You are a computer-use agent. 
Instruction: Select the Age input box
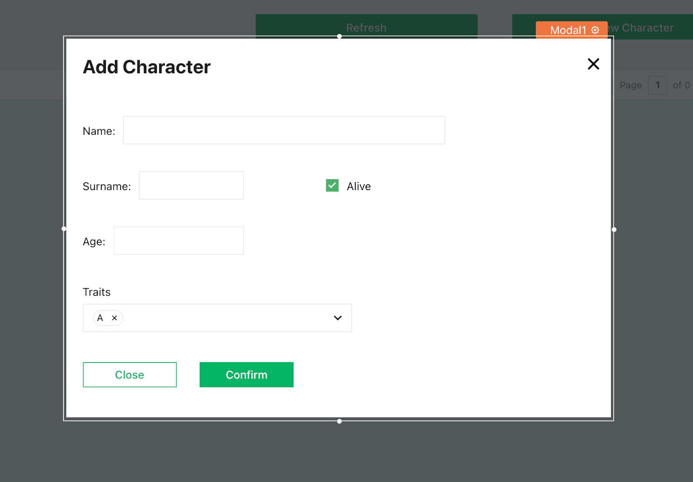(178, 241)
